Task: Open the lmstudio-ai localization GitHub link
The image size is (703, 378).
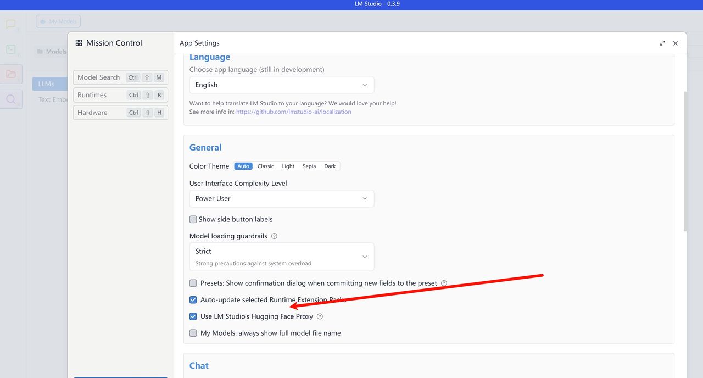Action: click(x=294, y=112)
